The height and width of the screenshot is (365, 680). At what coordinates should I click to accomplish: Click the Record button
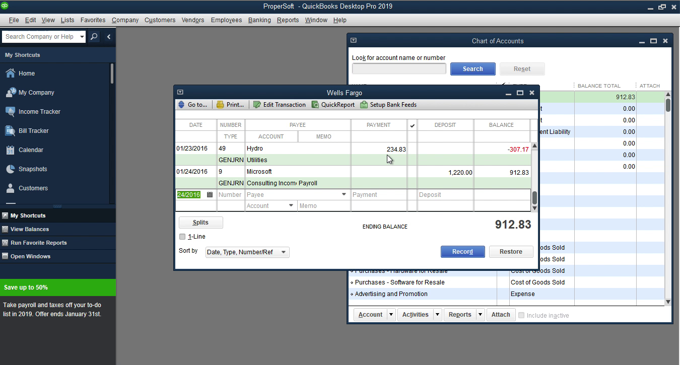pos(462,252)
